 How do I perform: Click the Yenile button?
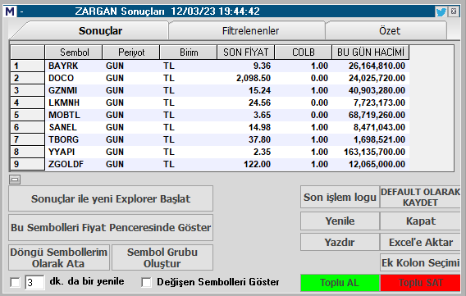[340, 221]
